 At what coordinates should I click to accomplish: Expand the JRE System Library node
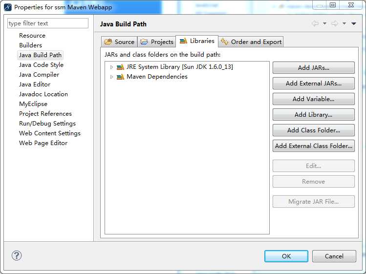pyautogui.click(x=111, y=67)
